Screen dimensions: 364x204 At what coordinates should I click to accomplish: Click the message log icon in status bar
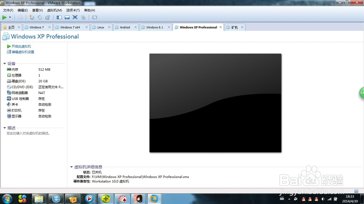pyautogui.click(x=356, y=191)
